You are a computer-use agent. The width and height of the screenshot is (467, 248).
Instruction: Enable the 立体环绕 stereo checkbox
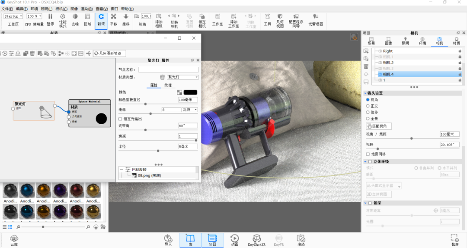point(370,162)
